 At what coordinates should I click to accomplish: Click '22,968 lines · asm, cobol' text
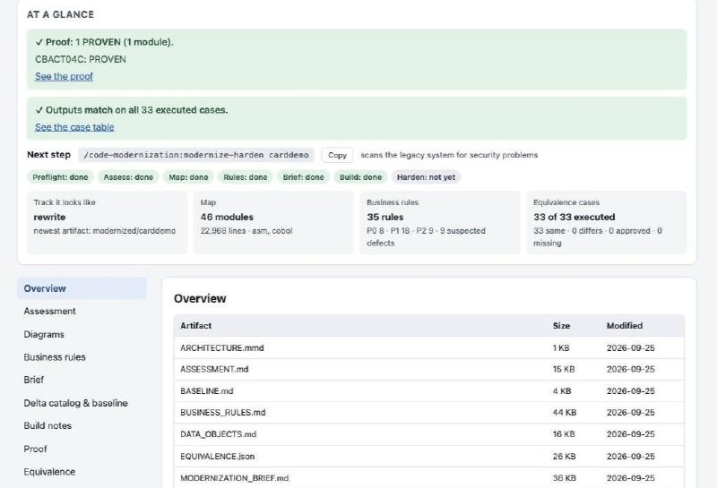click(x=246, y=231)
